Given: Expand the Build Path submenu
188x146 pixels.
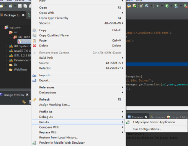Looking at the screenshot, I should point(78,58).
